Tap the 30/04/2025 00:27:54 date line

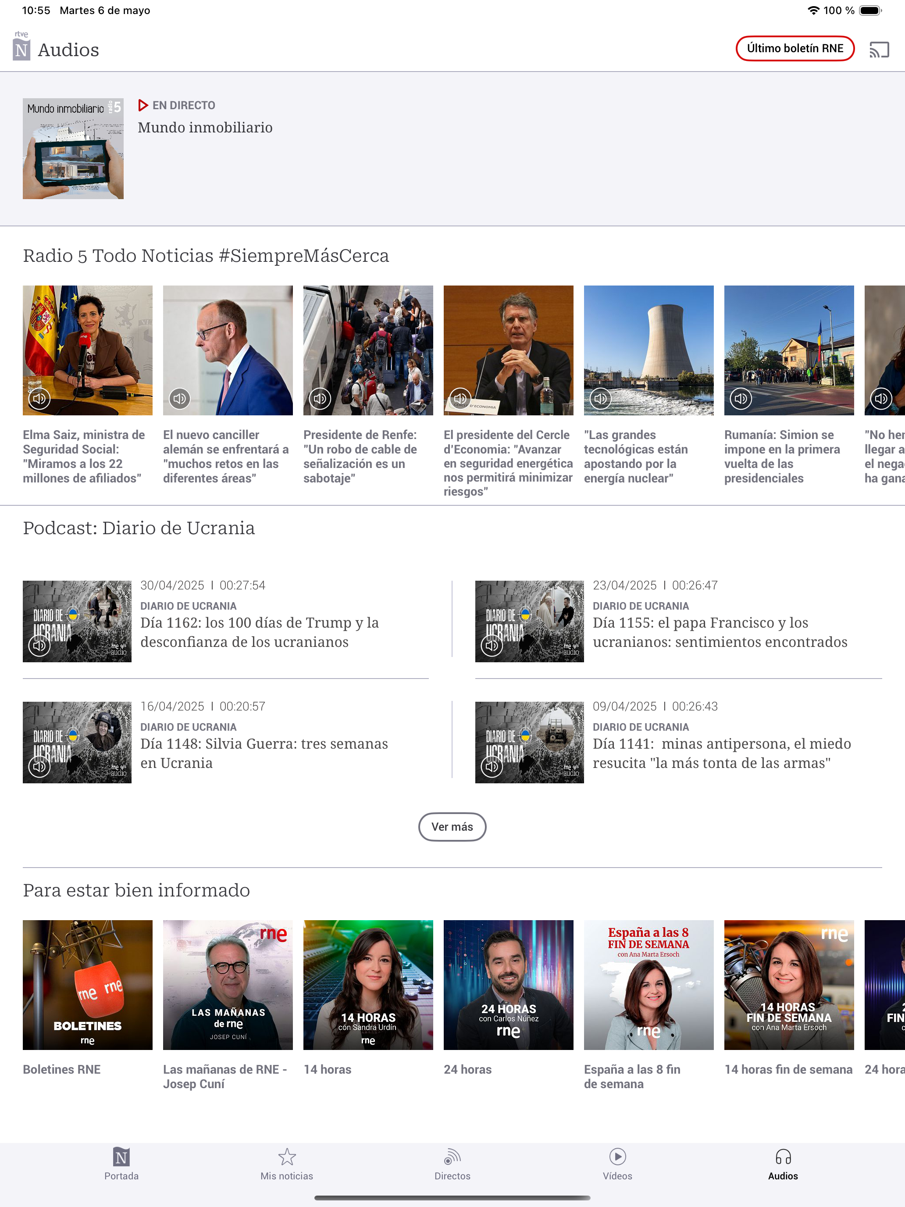pyautogui.click(x=203, y=586)
